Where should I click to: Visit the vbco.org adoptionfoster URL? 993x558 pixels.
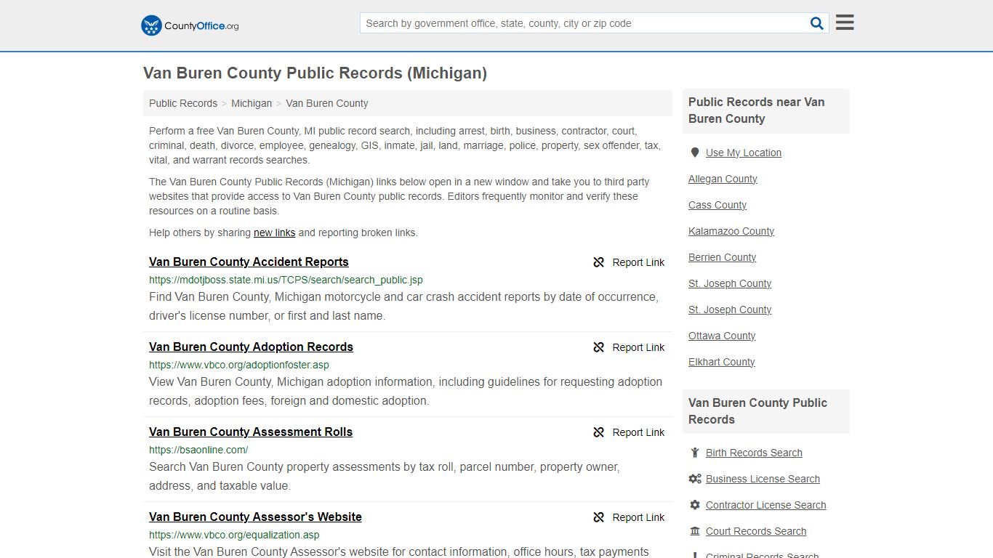point(239,365)
